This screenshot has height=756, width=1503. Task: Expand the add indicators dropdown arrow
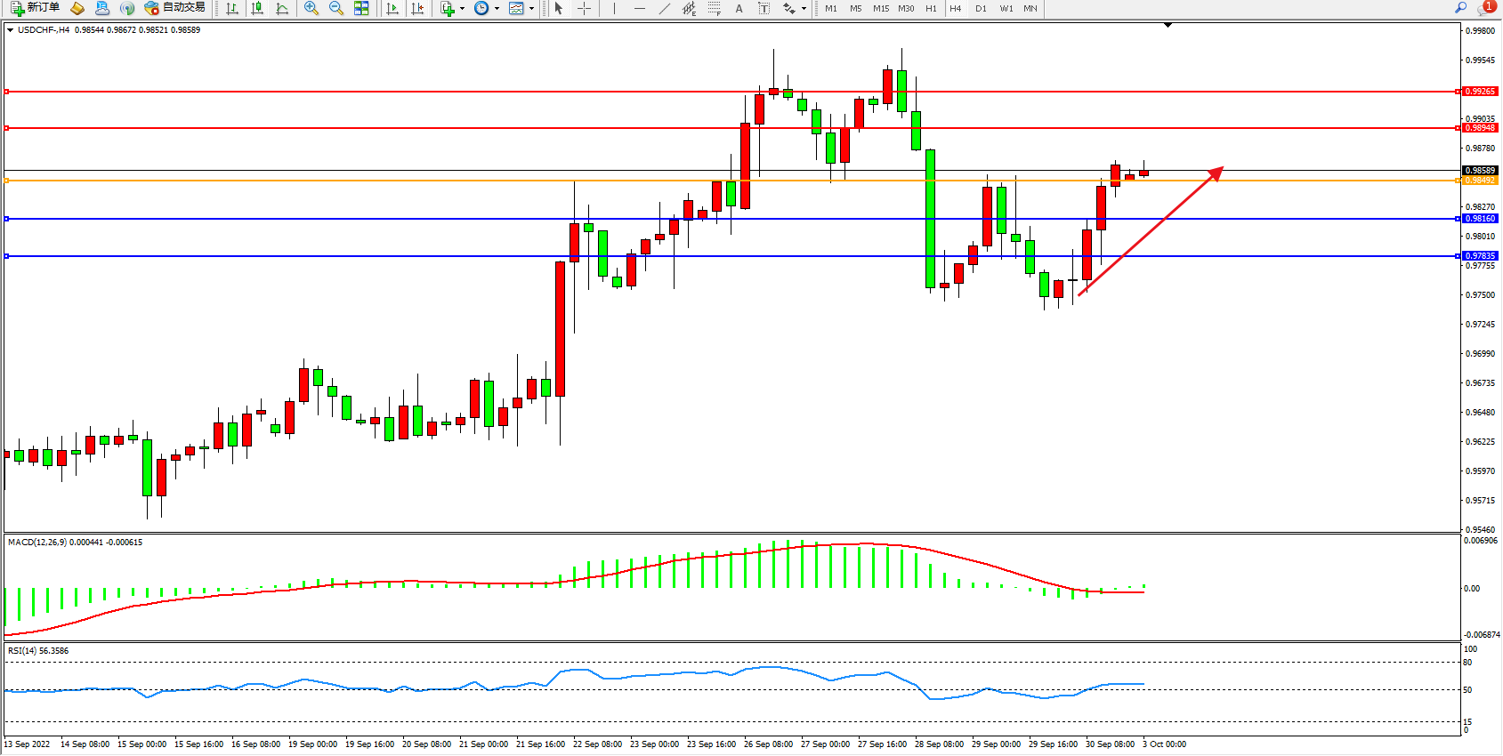pyautogui.click(x=462, y=9)
